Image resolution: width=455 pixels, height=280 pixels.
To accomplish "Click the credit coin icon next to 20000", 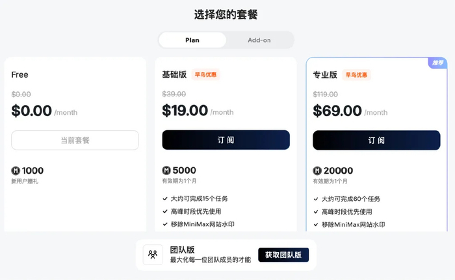I will pos(317,171).
